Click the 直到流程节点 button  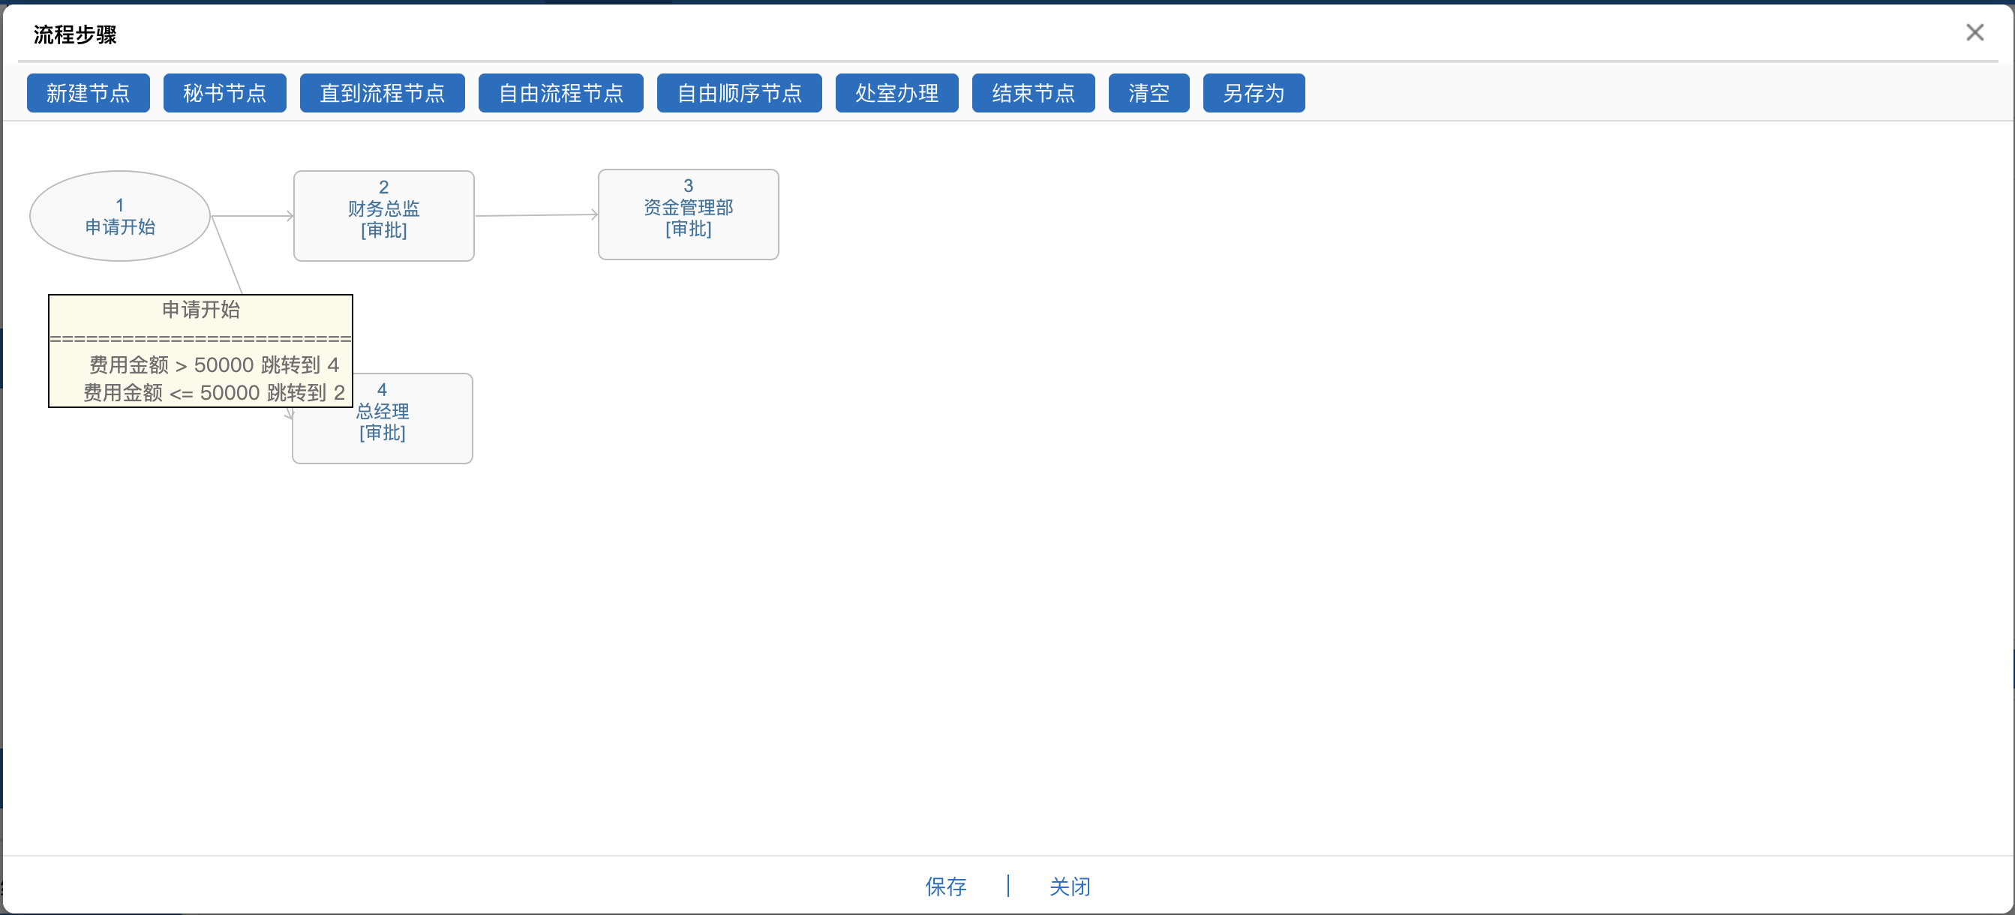click(382, 93)
